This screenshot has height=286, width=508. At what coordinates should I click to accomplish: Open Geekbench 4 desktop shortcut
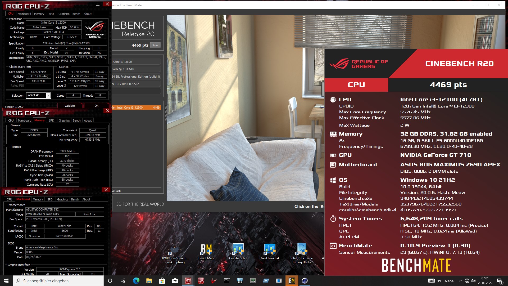(x=270, y=252)
